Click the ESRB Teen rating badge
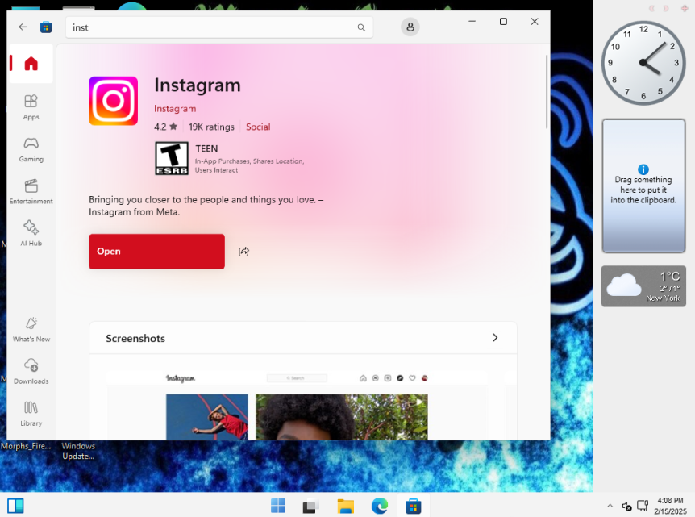 click(x=172, y=158)
